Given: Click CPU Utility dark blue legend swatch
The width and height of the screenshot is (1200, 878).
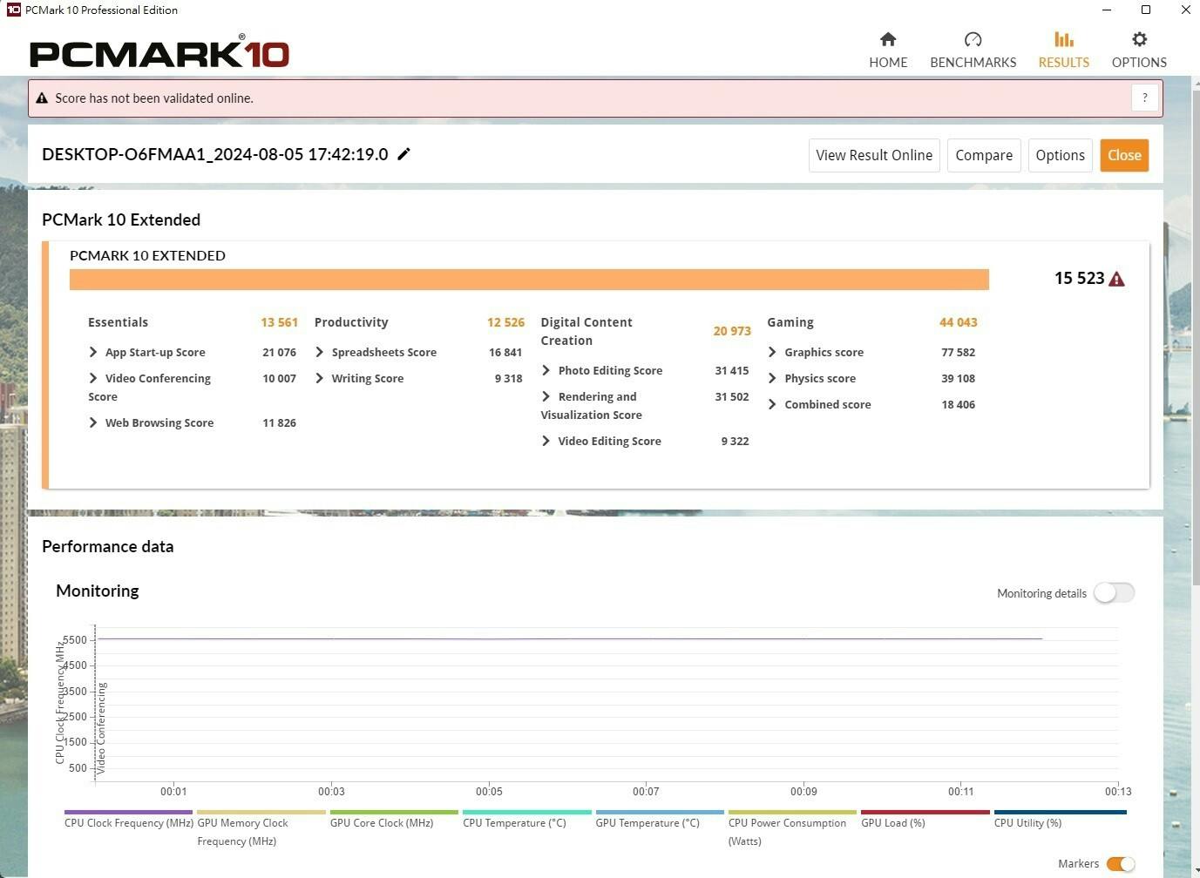Looking at the screenshot, I should [x=1060, y=812].
